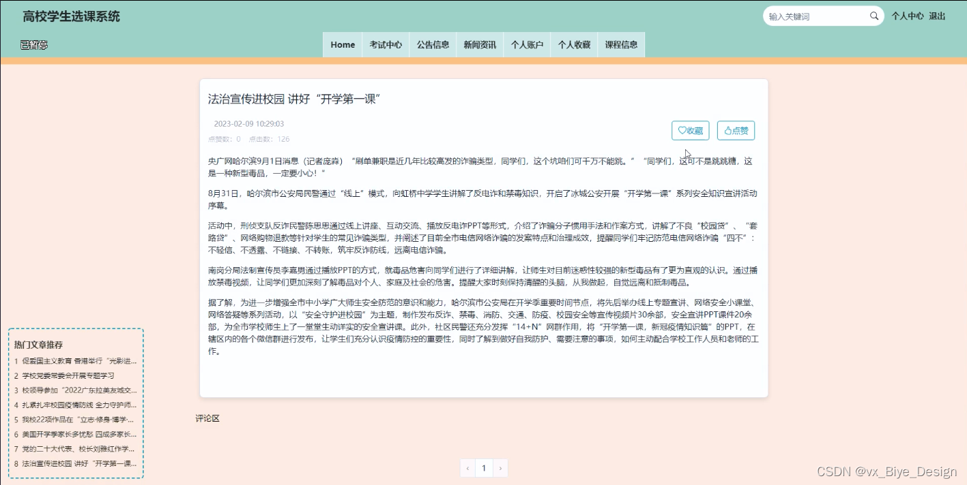
Task: Open the 考试中心 nav item
Action: click(x=386, y=45)
